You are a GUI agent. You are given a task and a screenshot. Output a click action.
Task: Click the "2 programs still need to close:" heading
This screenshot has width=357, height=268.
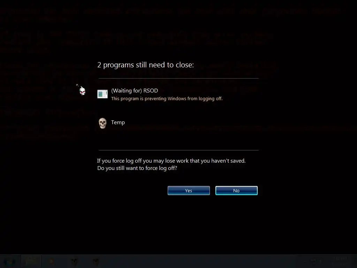click(145, 65)
